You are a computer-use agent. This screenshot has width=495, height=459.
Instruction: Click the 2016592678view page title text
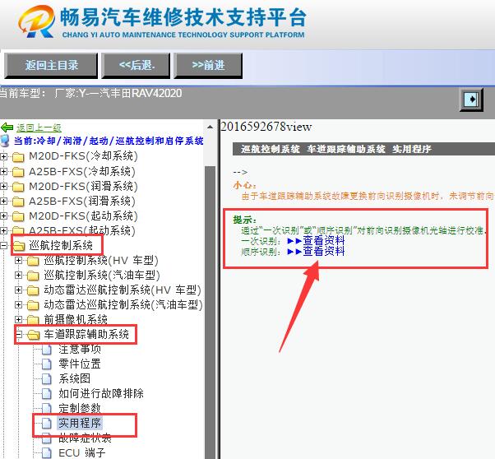pyautogui.click(x=266, y=127)
